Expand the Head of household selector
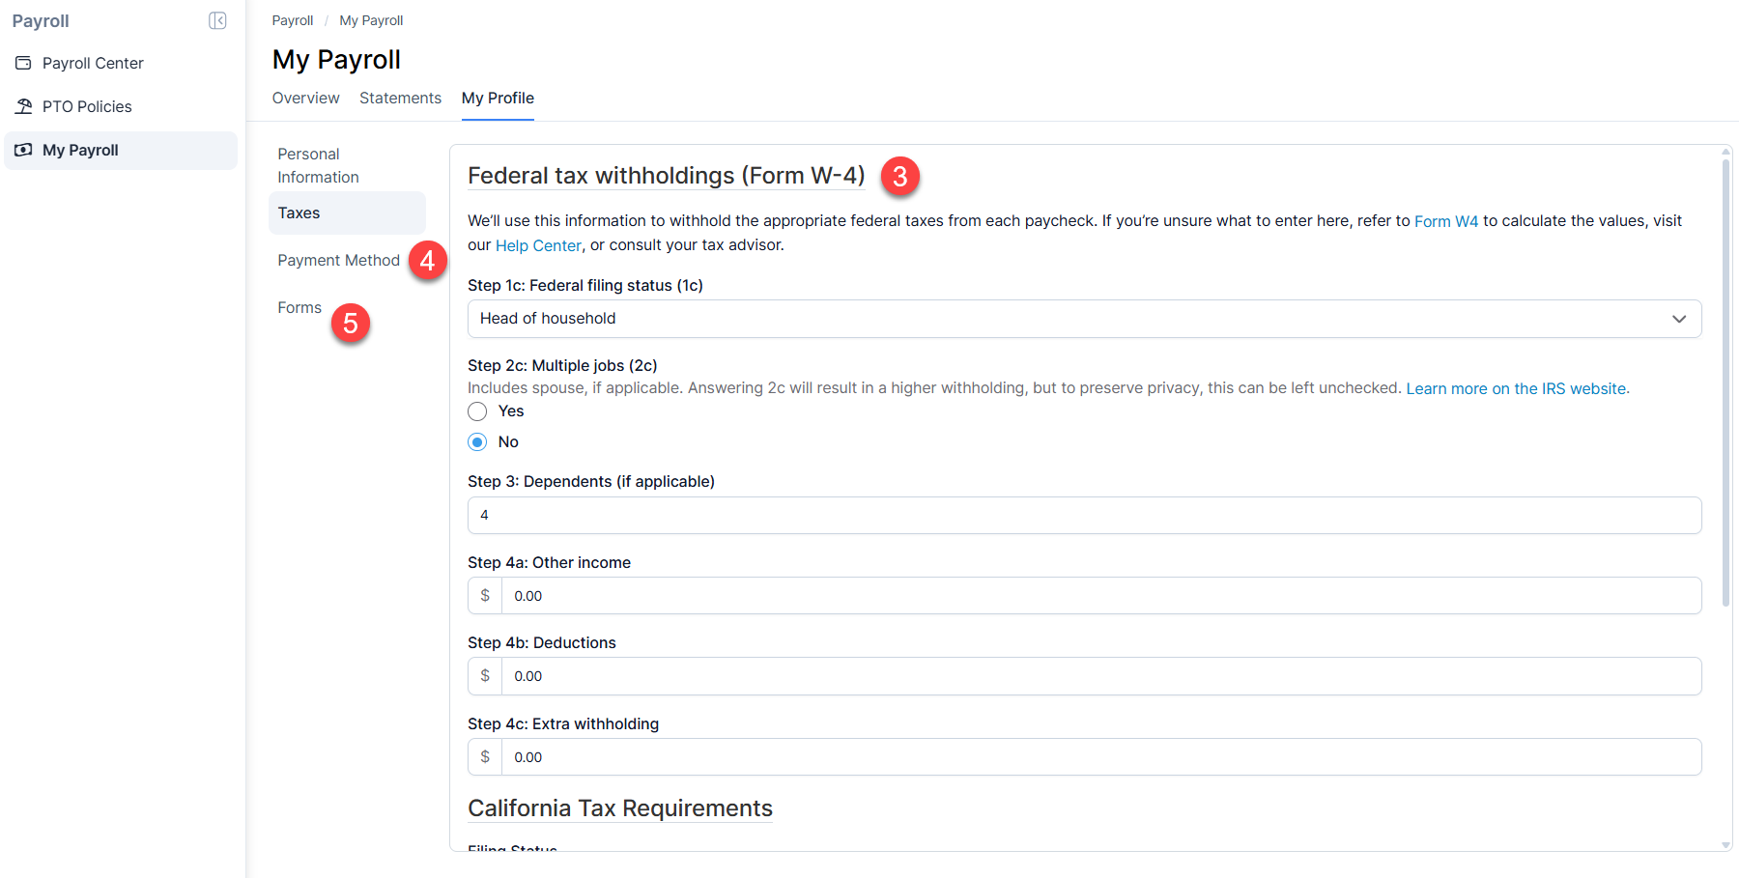Screen dimensions: 1739x878 point(1678,318)
